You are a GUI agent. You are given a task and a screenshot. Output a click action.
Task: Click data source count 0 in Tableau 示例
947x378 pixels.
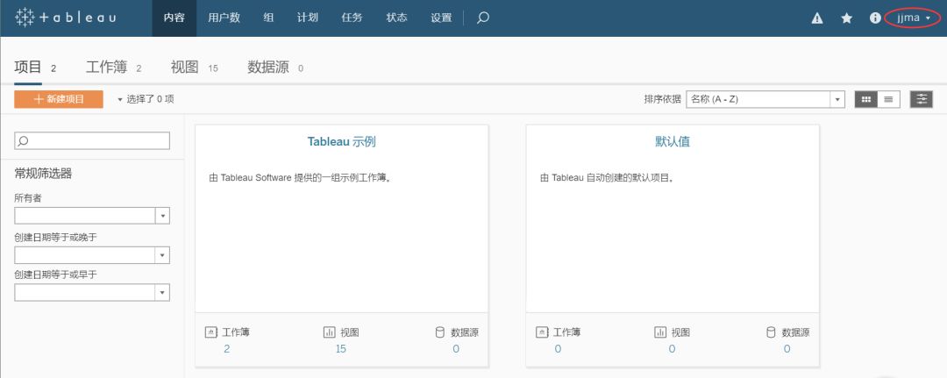tap(456, 349)
